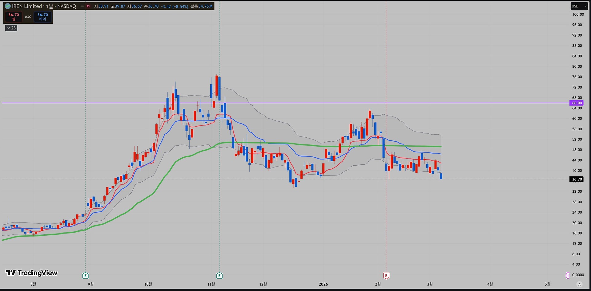Image resolution: width=591 pixels, height=291 pixels.
Task: Click the gray market status dash icon
Action: click(x=82, y=6)
